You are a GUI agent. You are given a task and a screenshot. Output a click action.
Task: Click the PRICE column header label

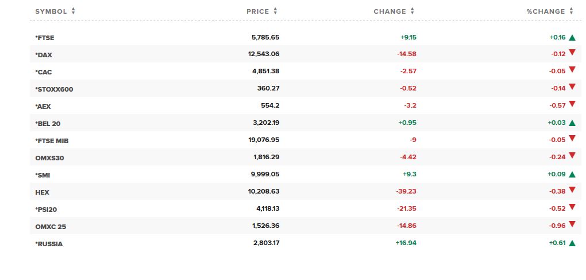click(257, 11)
